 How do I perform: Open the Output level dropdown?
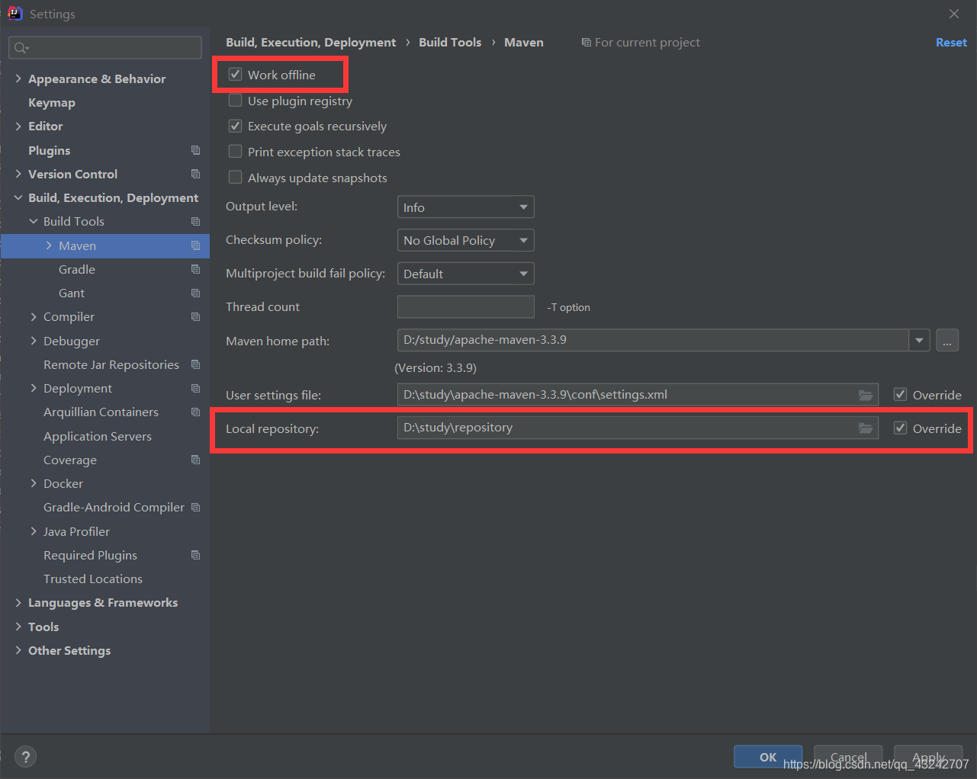pos(465,207)
